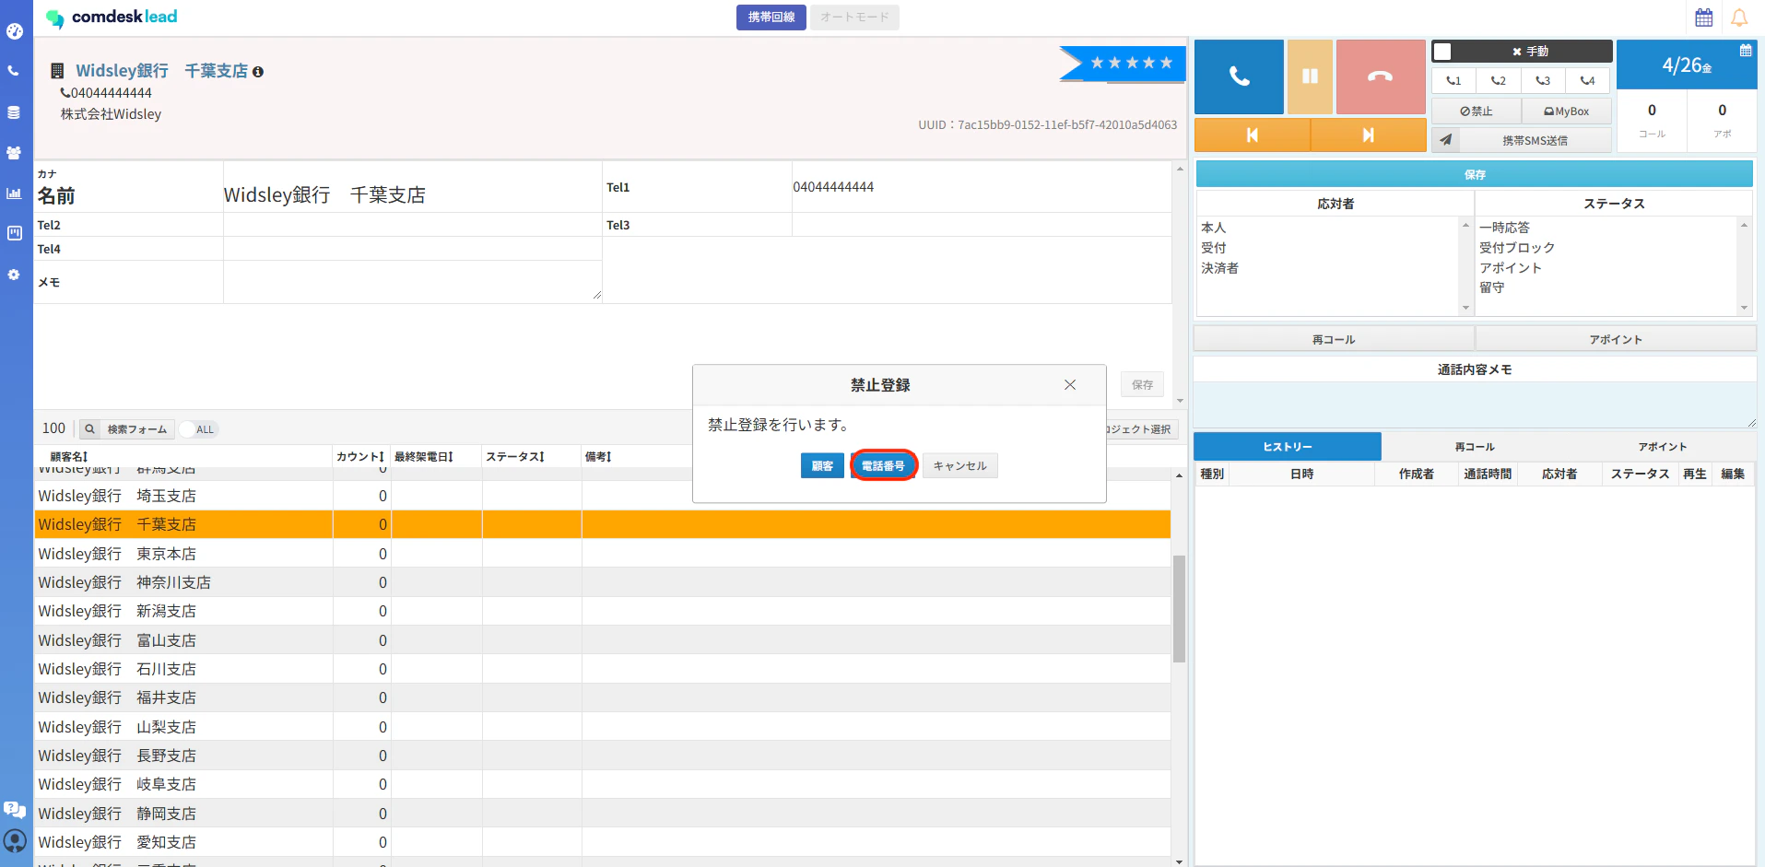Click the アポイント button under status lists

(1616, 340)
